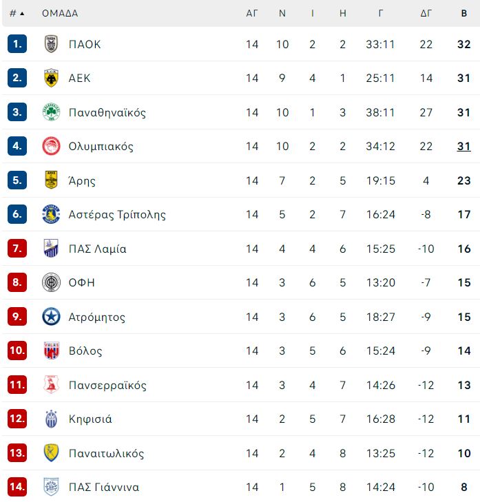This screenshot has height=502, width=480.
Task: Open the Παναθηναϊκός shamrock logo
Action: click(51, 112)
